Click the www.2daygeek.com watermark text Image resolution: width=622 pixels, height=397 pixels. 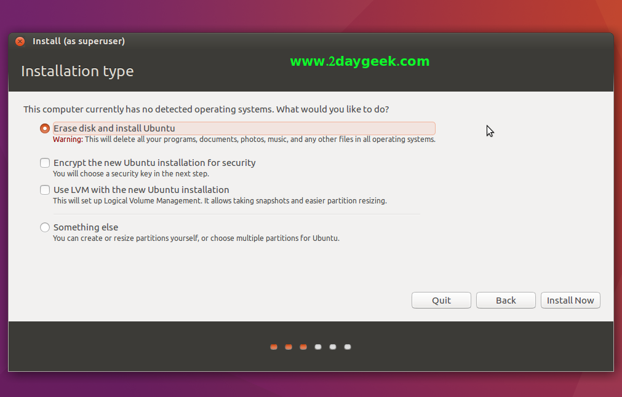tap(359, 61)
